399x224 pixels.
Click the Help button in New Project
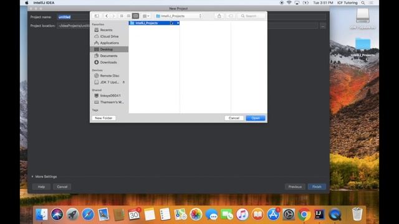[x=41, y=187]
